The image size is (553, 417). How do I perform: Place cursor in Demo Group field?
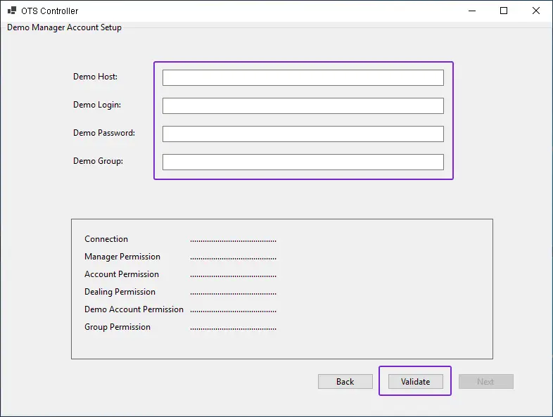point(303,162)
